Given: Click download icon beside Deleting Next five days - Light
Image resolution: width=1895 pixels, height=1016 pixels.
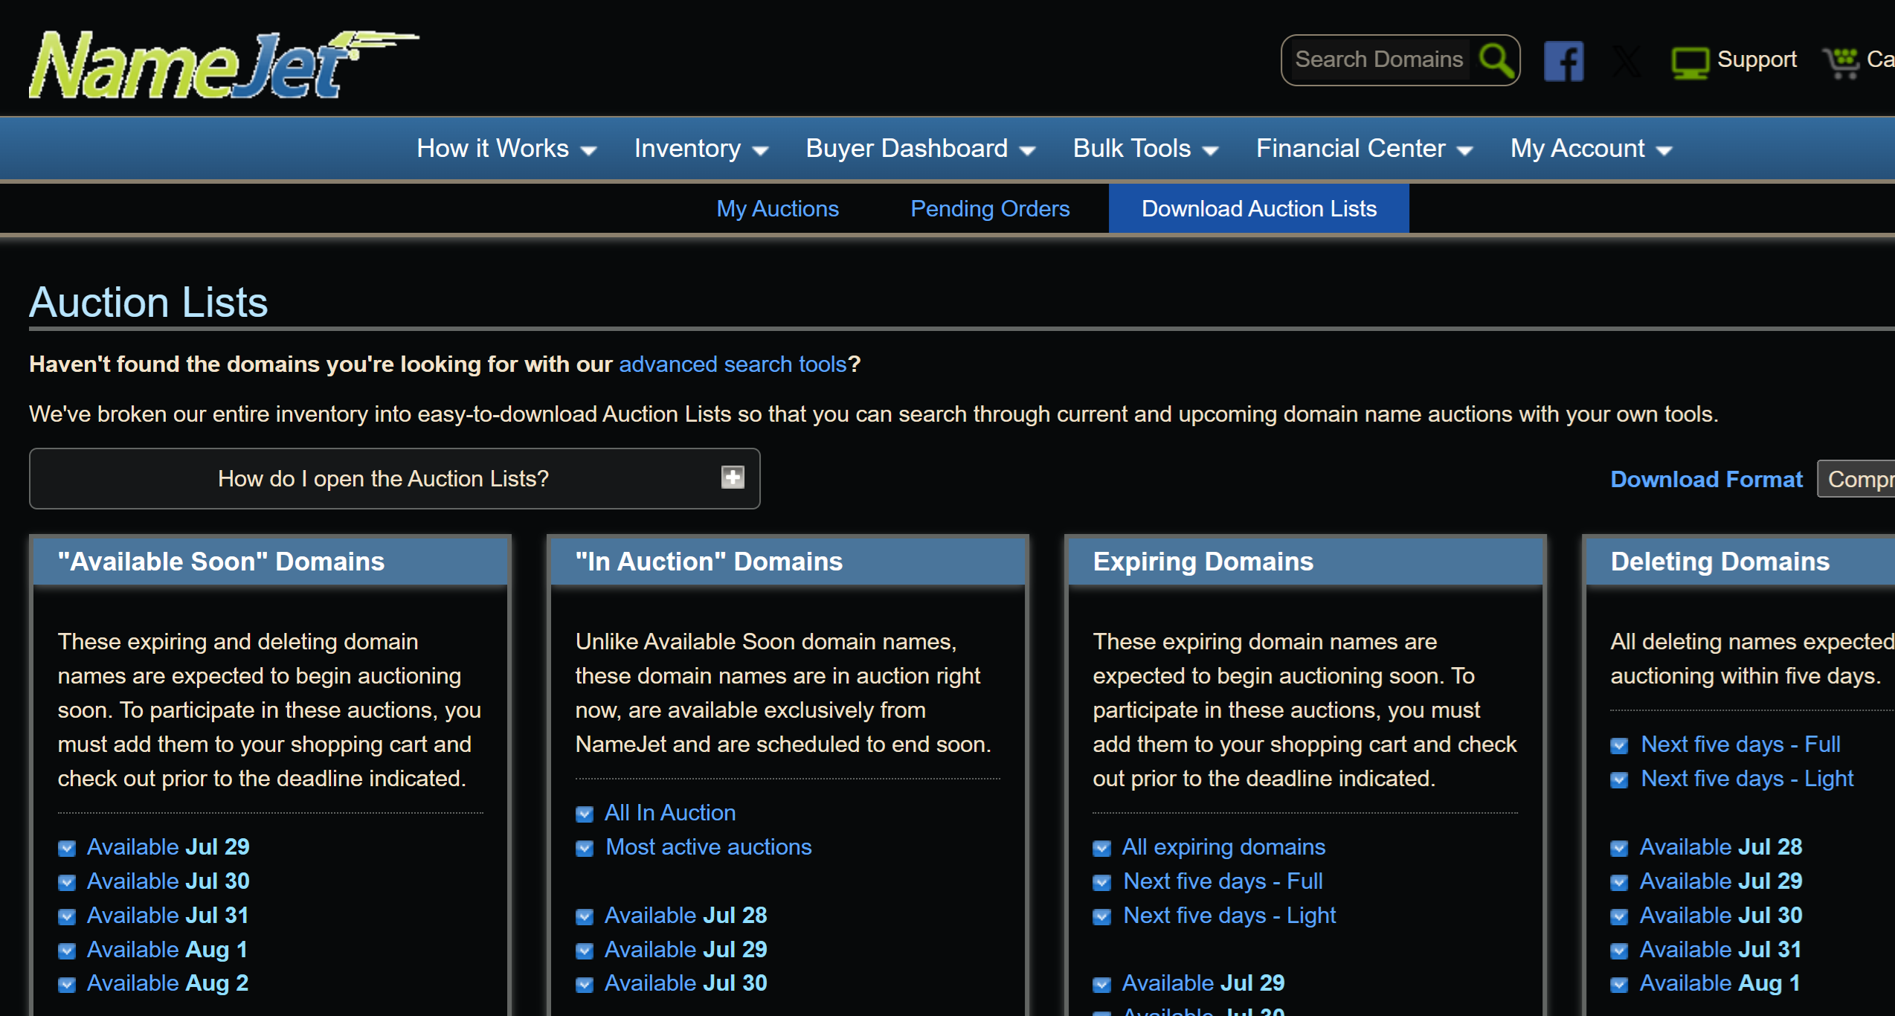Looking at the screenshot, I should click(1620, 779).
